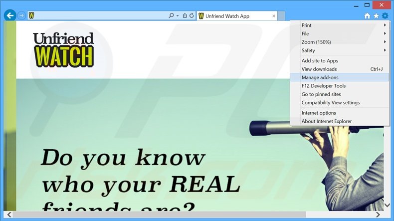Viewport: 394px width, 221px height.
Task: Open the Print submenu
Action: point(340,25)
